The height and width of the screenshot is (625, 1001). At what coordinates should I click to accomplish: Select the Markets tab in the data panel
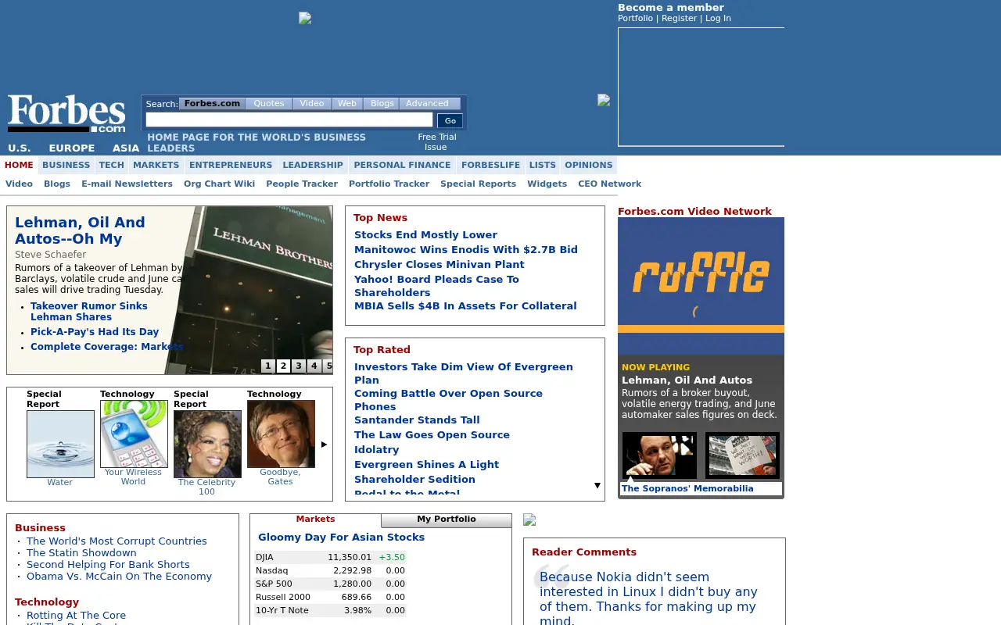coord(315,520)
